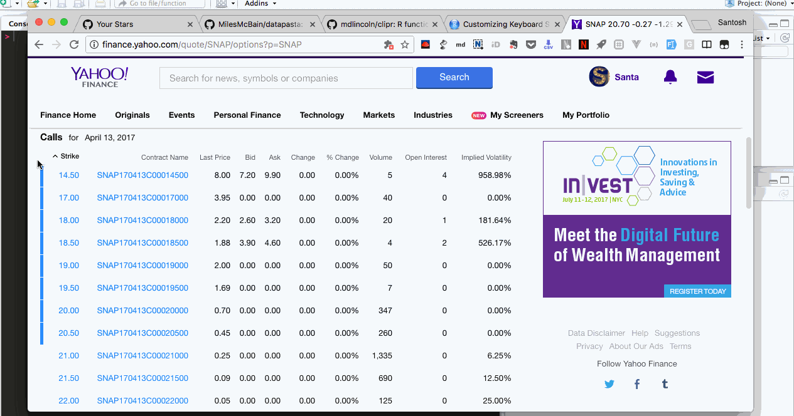Close the SNAP 20.70 tab
Image resolution: width=794 pixels, height=416 pixels.
tap(680, 24)
